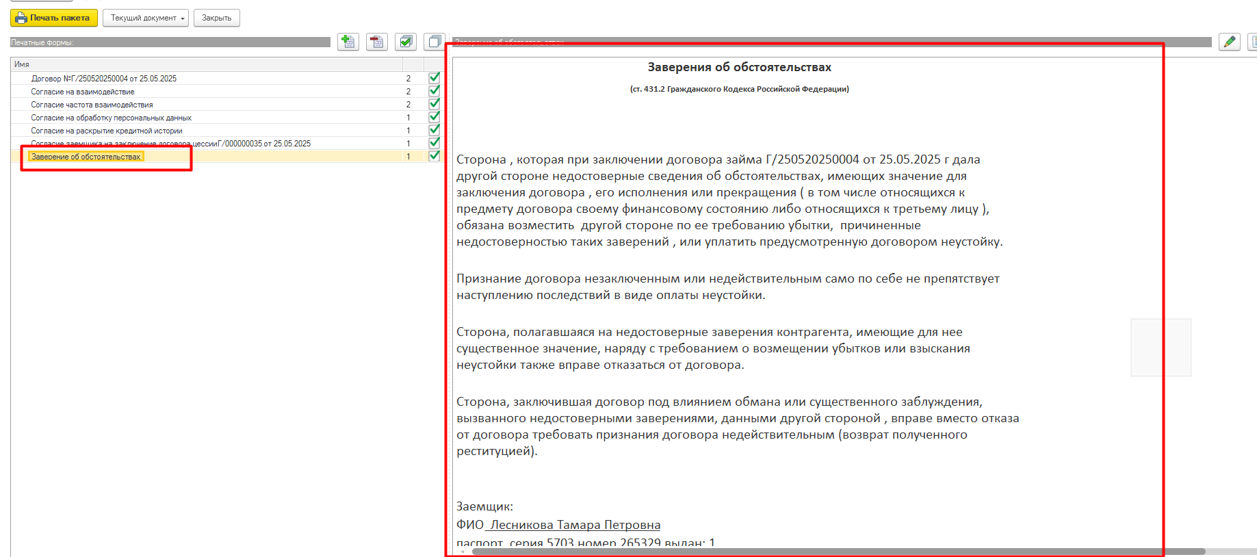Viewport: 1257px width, 557px height.
Task: Toggle checkbox for Заверение об обстоятельствах row
Action: 434,156
